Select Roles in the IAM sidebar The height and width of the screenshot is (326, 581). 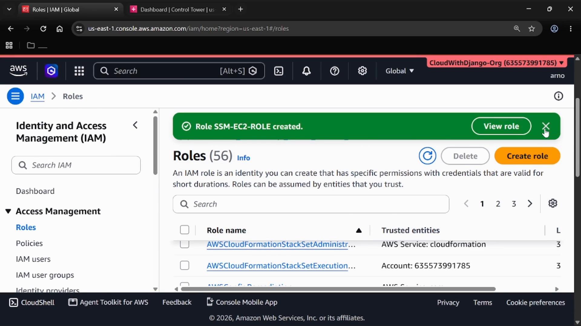coord(26,228)
